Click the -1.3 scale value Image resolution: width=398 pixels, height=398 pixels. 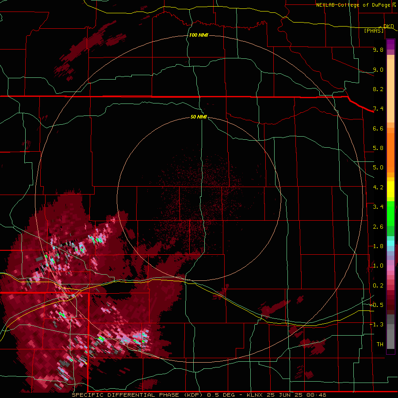coord(376,325)
